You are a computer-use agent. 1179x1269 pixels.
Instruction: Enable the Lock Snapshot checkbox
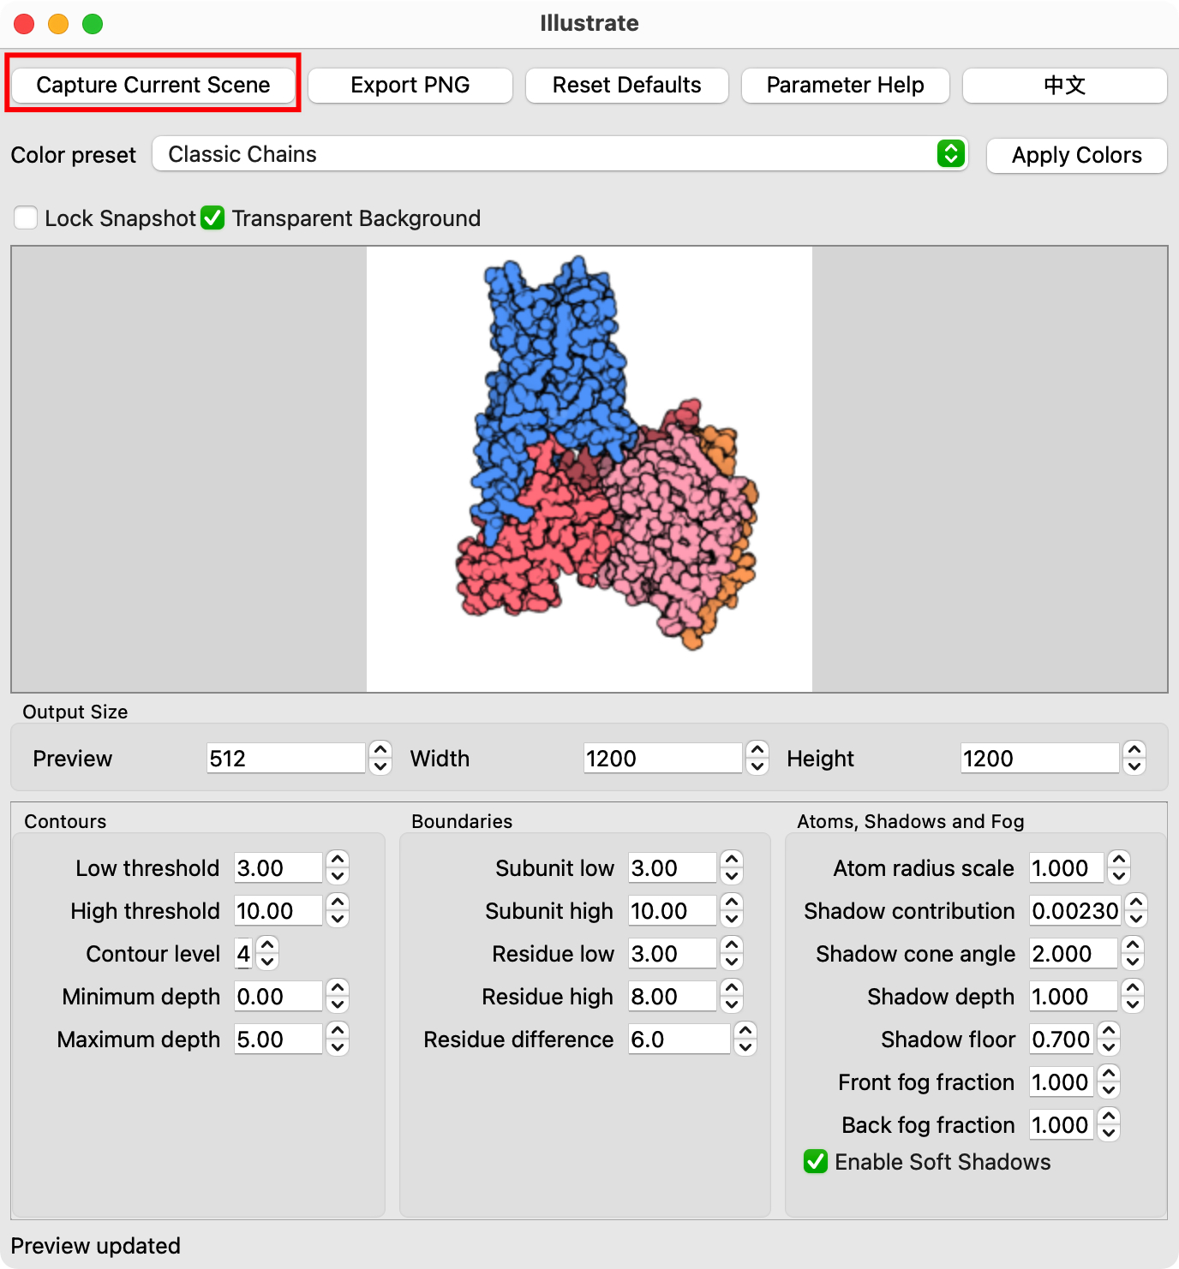point(26,218)
